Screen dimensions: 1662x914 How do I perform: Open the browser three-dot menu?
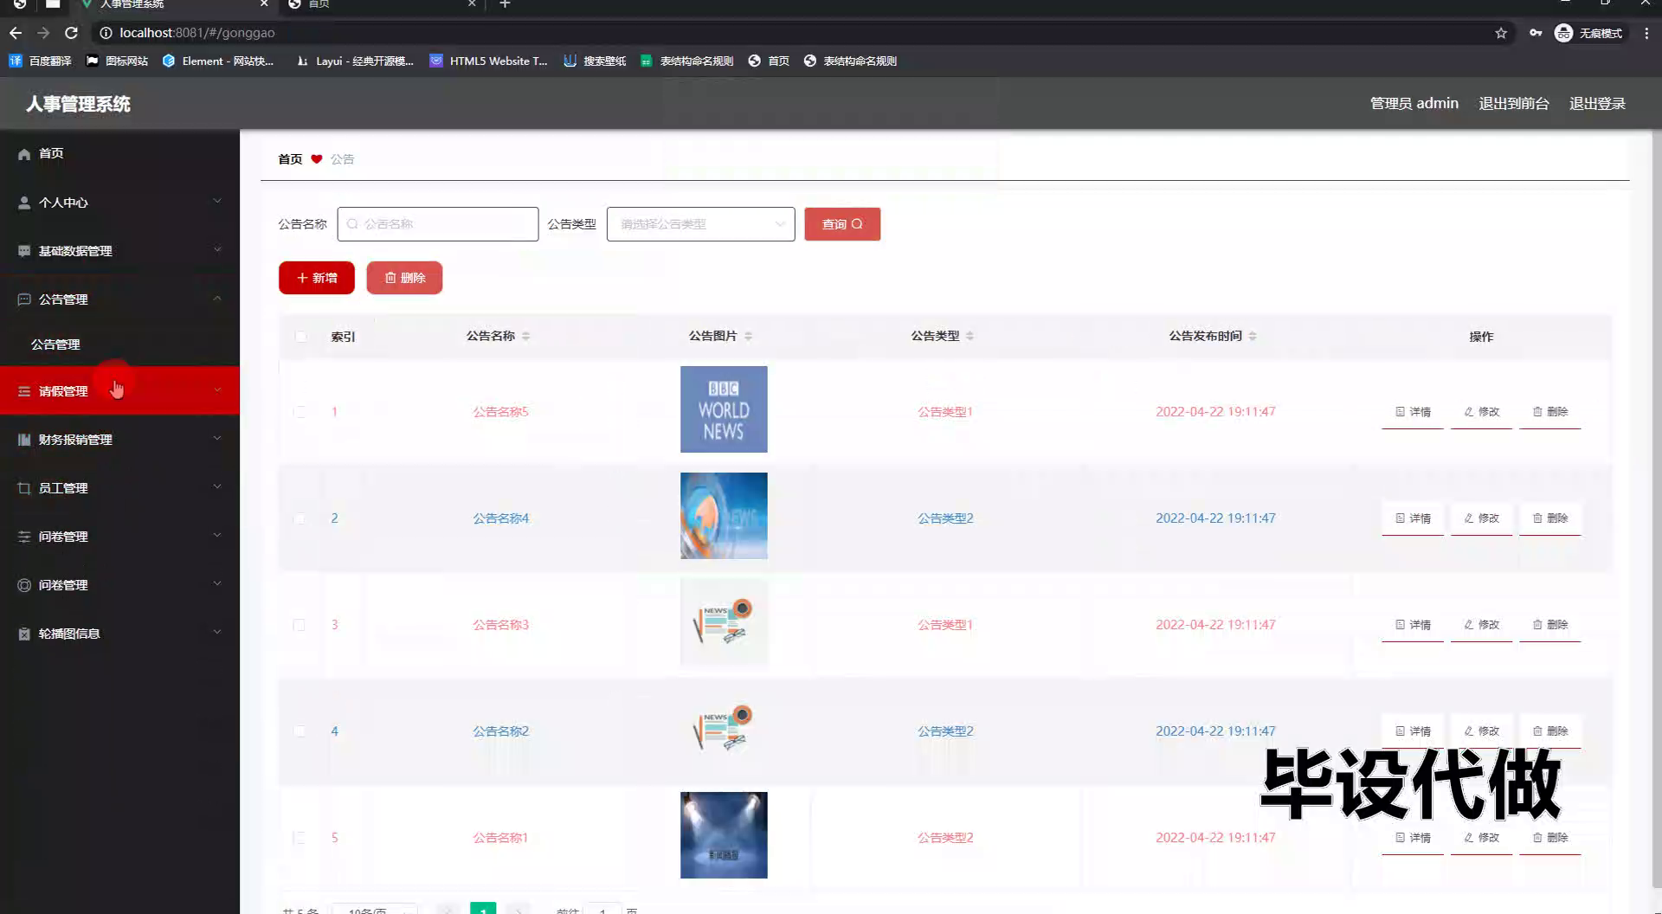1646,33
